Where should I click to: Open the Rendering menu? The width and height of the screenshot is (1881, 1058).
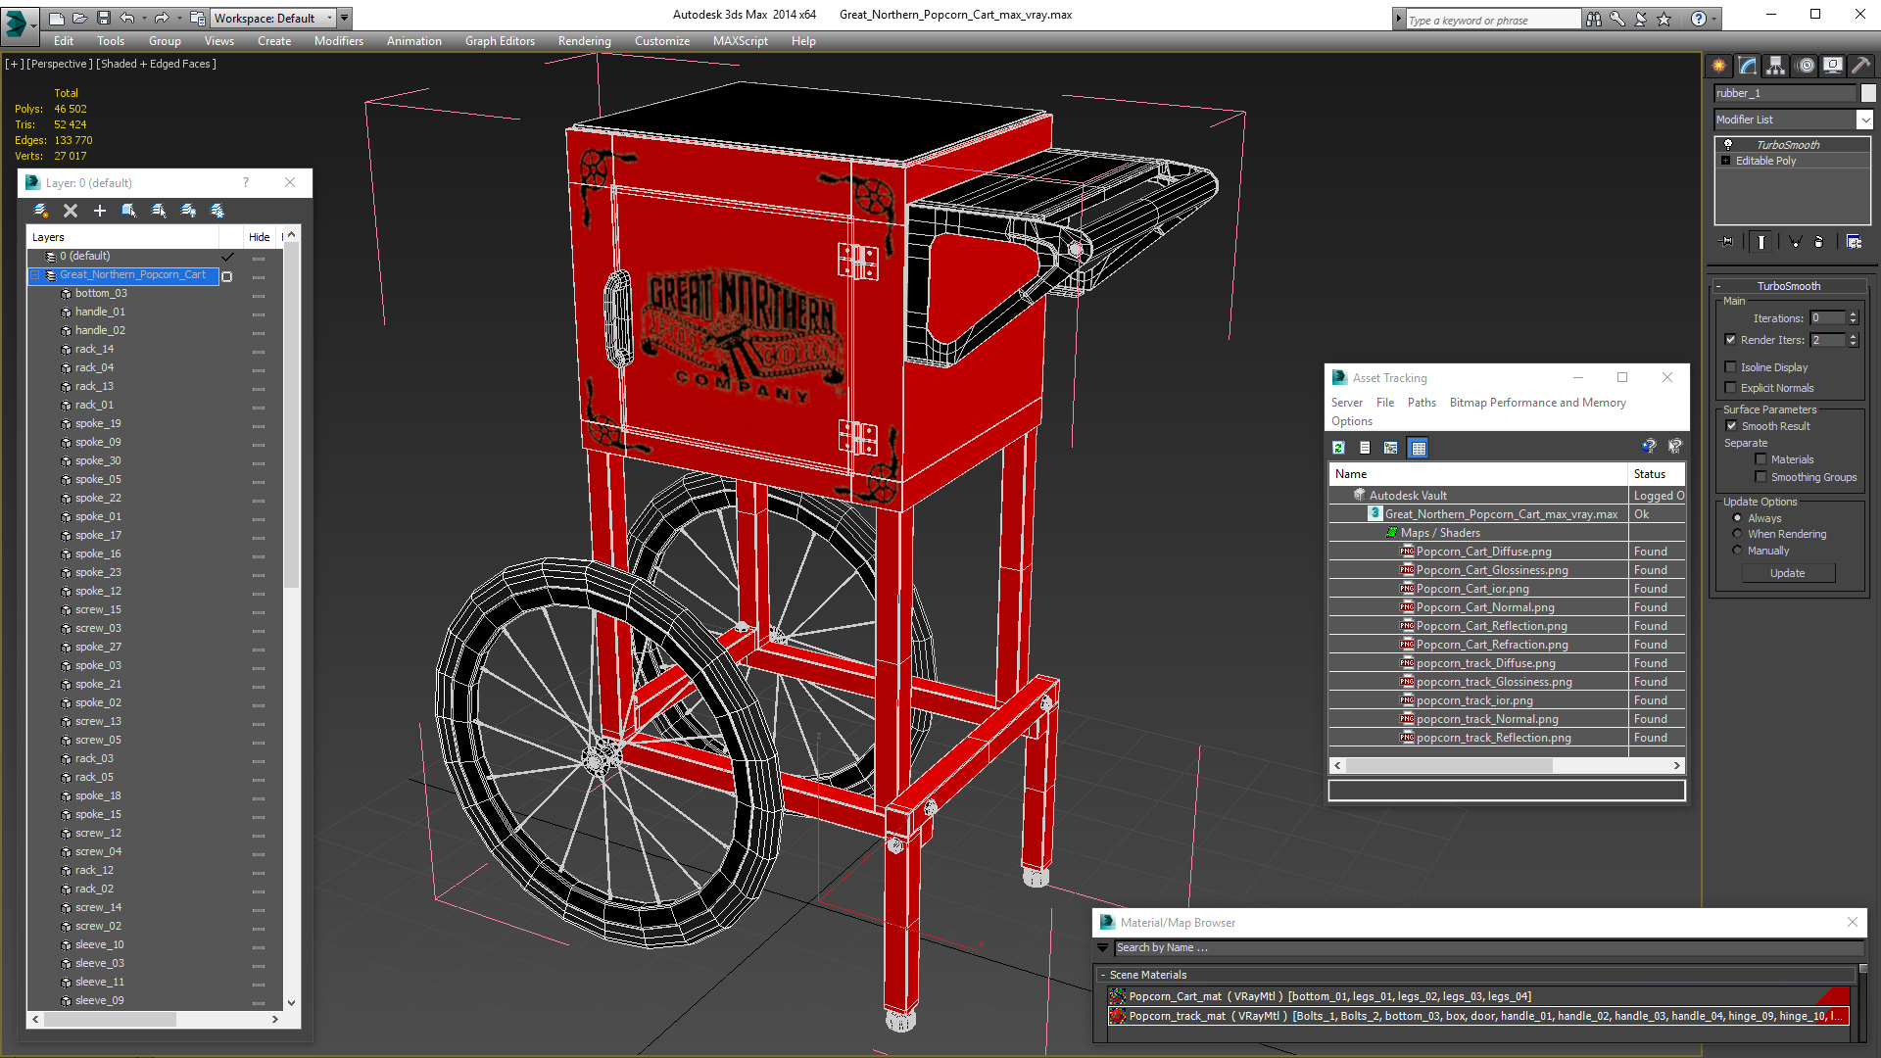coord(584,41)
